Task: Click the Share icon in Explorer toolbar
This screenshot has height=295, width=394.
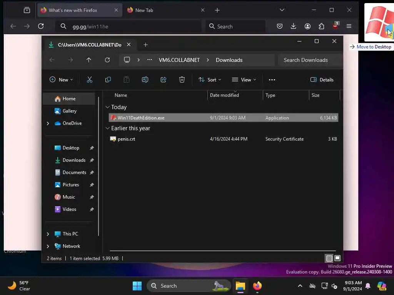Action: [163, 80]
